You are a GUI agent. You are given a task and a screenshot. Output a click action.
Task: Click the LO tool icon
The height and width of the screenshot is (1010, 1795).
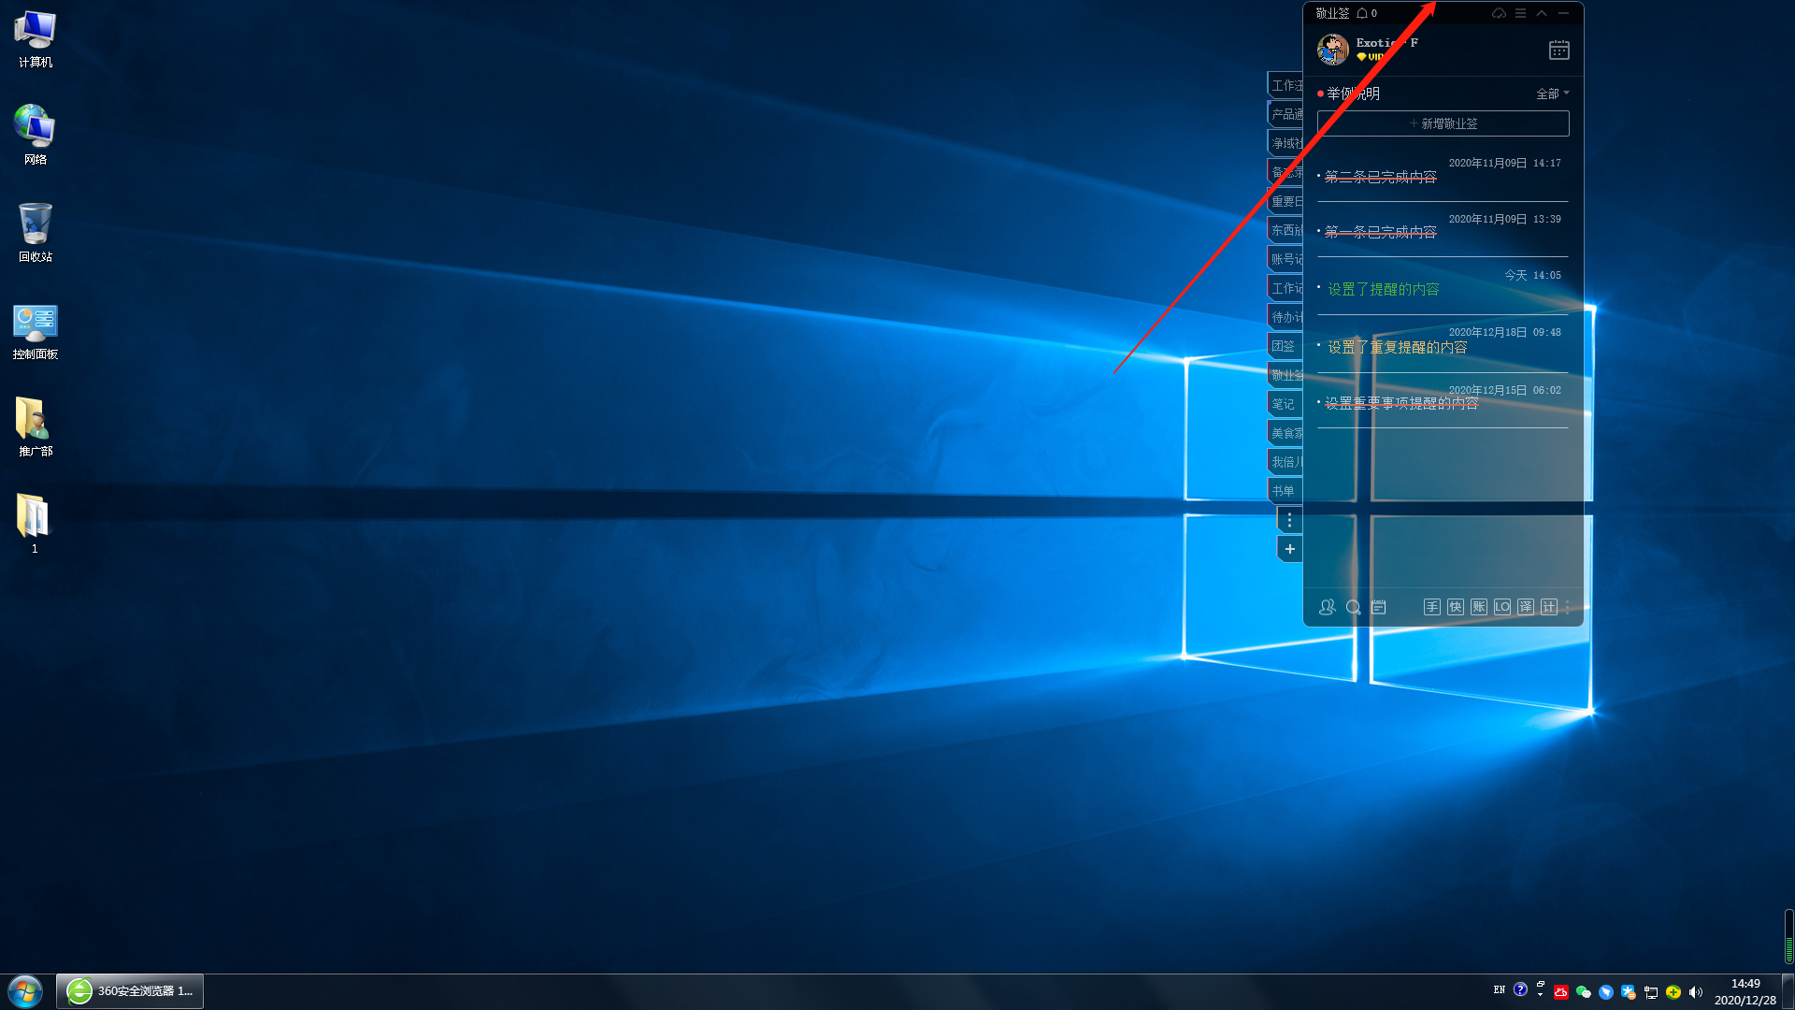(x=1501, y=607)
